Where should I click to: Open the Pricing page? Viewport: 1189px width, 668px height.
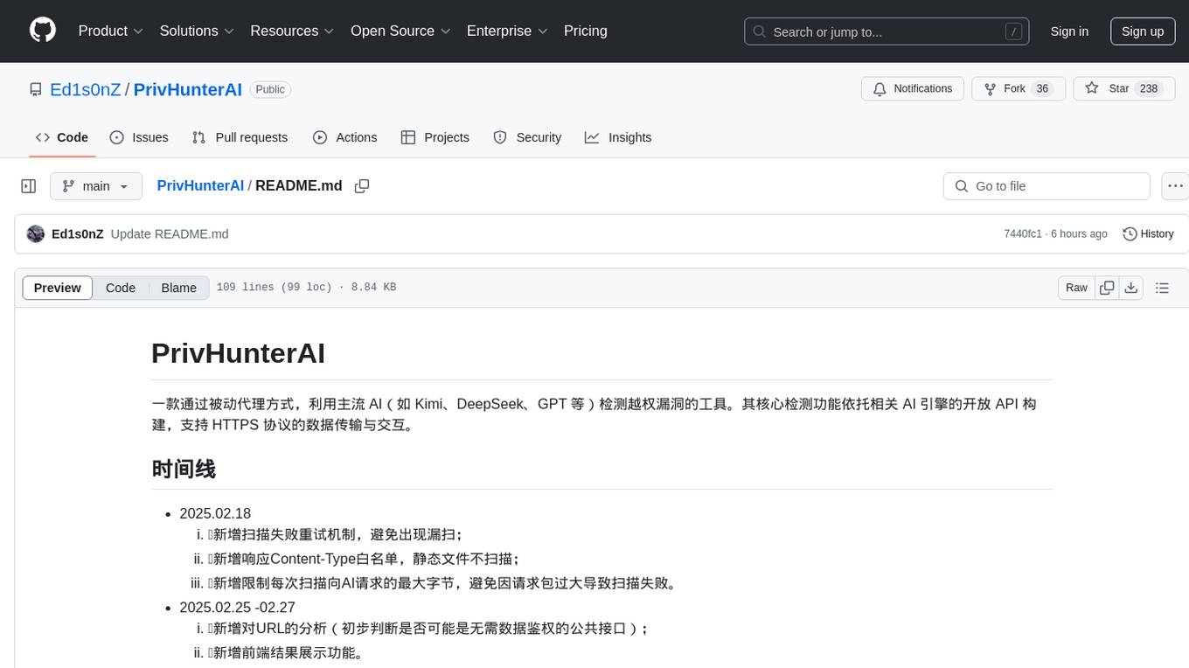586,31
